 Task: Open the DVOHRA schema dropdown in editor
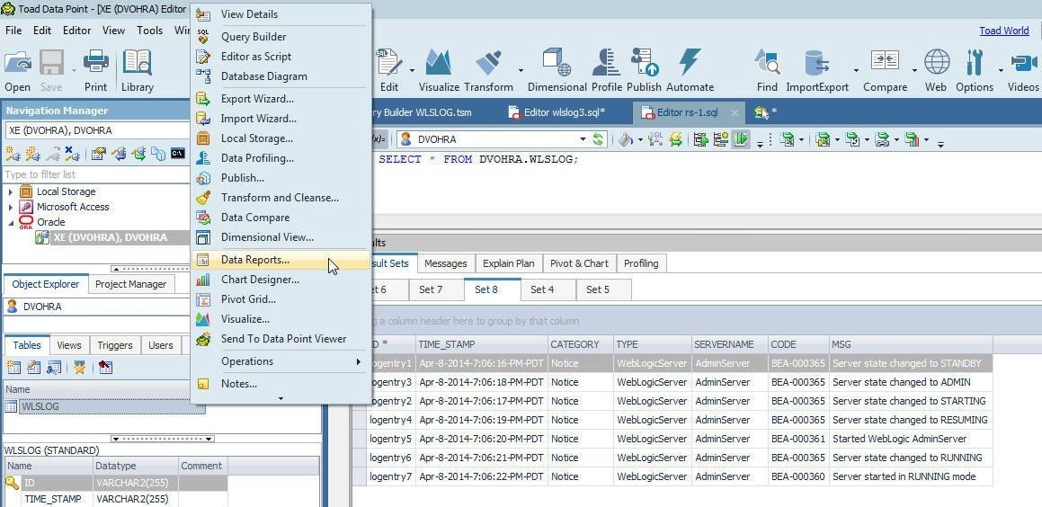coord(583,139)
